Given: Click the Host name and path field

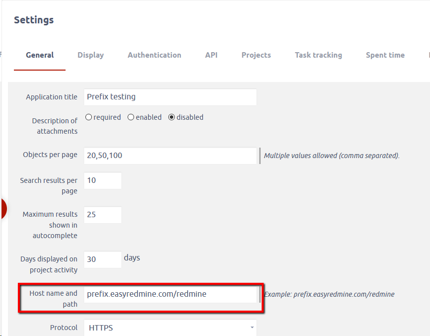Looking at the screenshot, I should tap(170, 294).
